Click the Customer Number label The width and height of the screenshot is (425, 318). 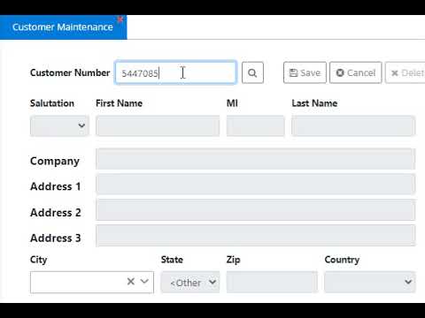pyautogui.click(x=70, y=72)
